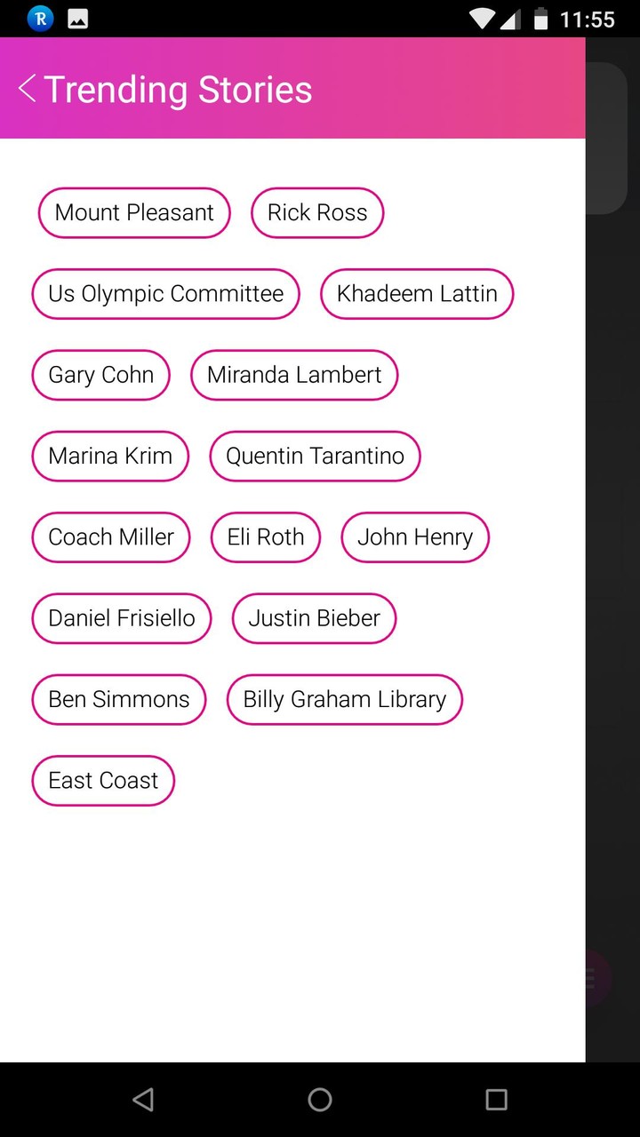Choose the Us Olympic Committee tag
The width and height of the screenshot is (640, 1137).
(166, 294)
